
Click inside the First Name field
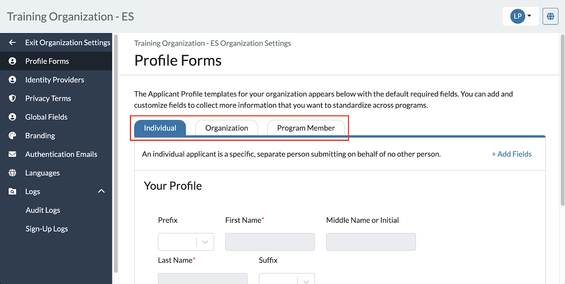pyautogui.click(x=269, y=242)
